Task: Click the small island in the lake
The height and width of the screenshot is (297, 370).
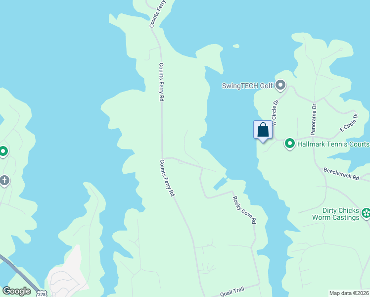Action: (x=236, y=46)
